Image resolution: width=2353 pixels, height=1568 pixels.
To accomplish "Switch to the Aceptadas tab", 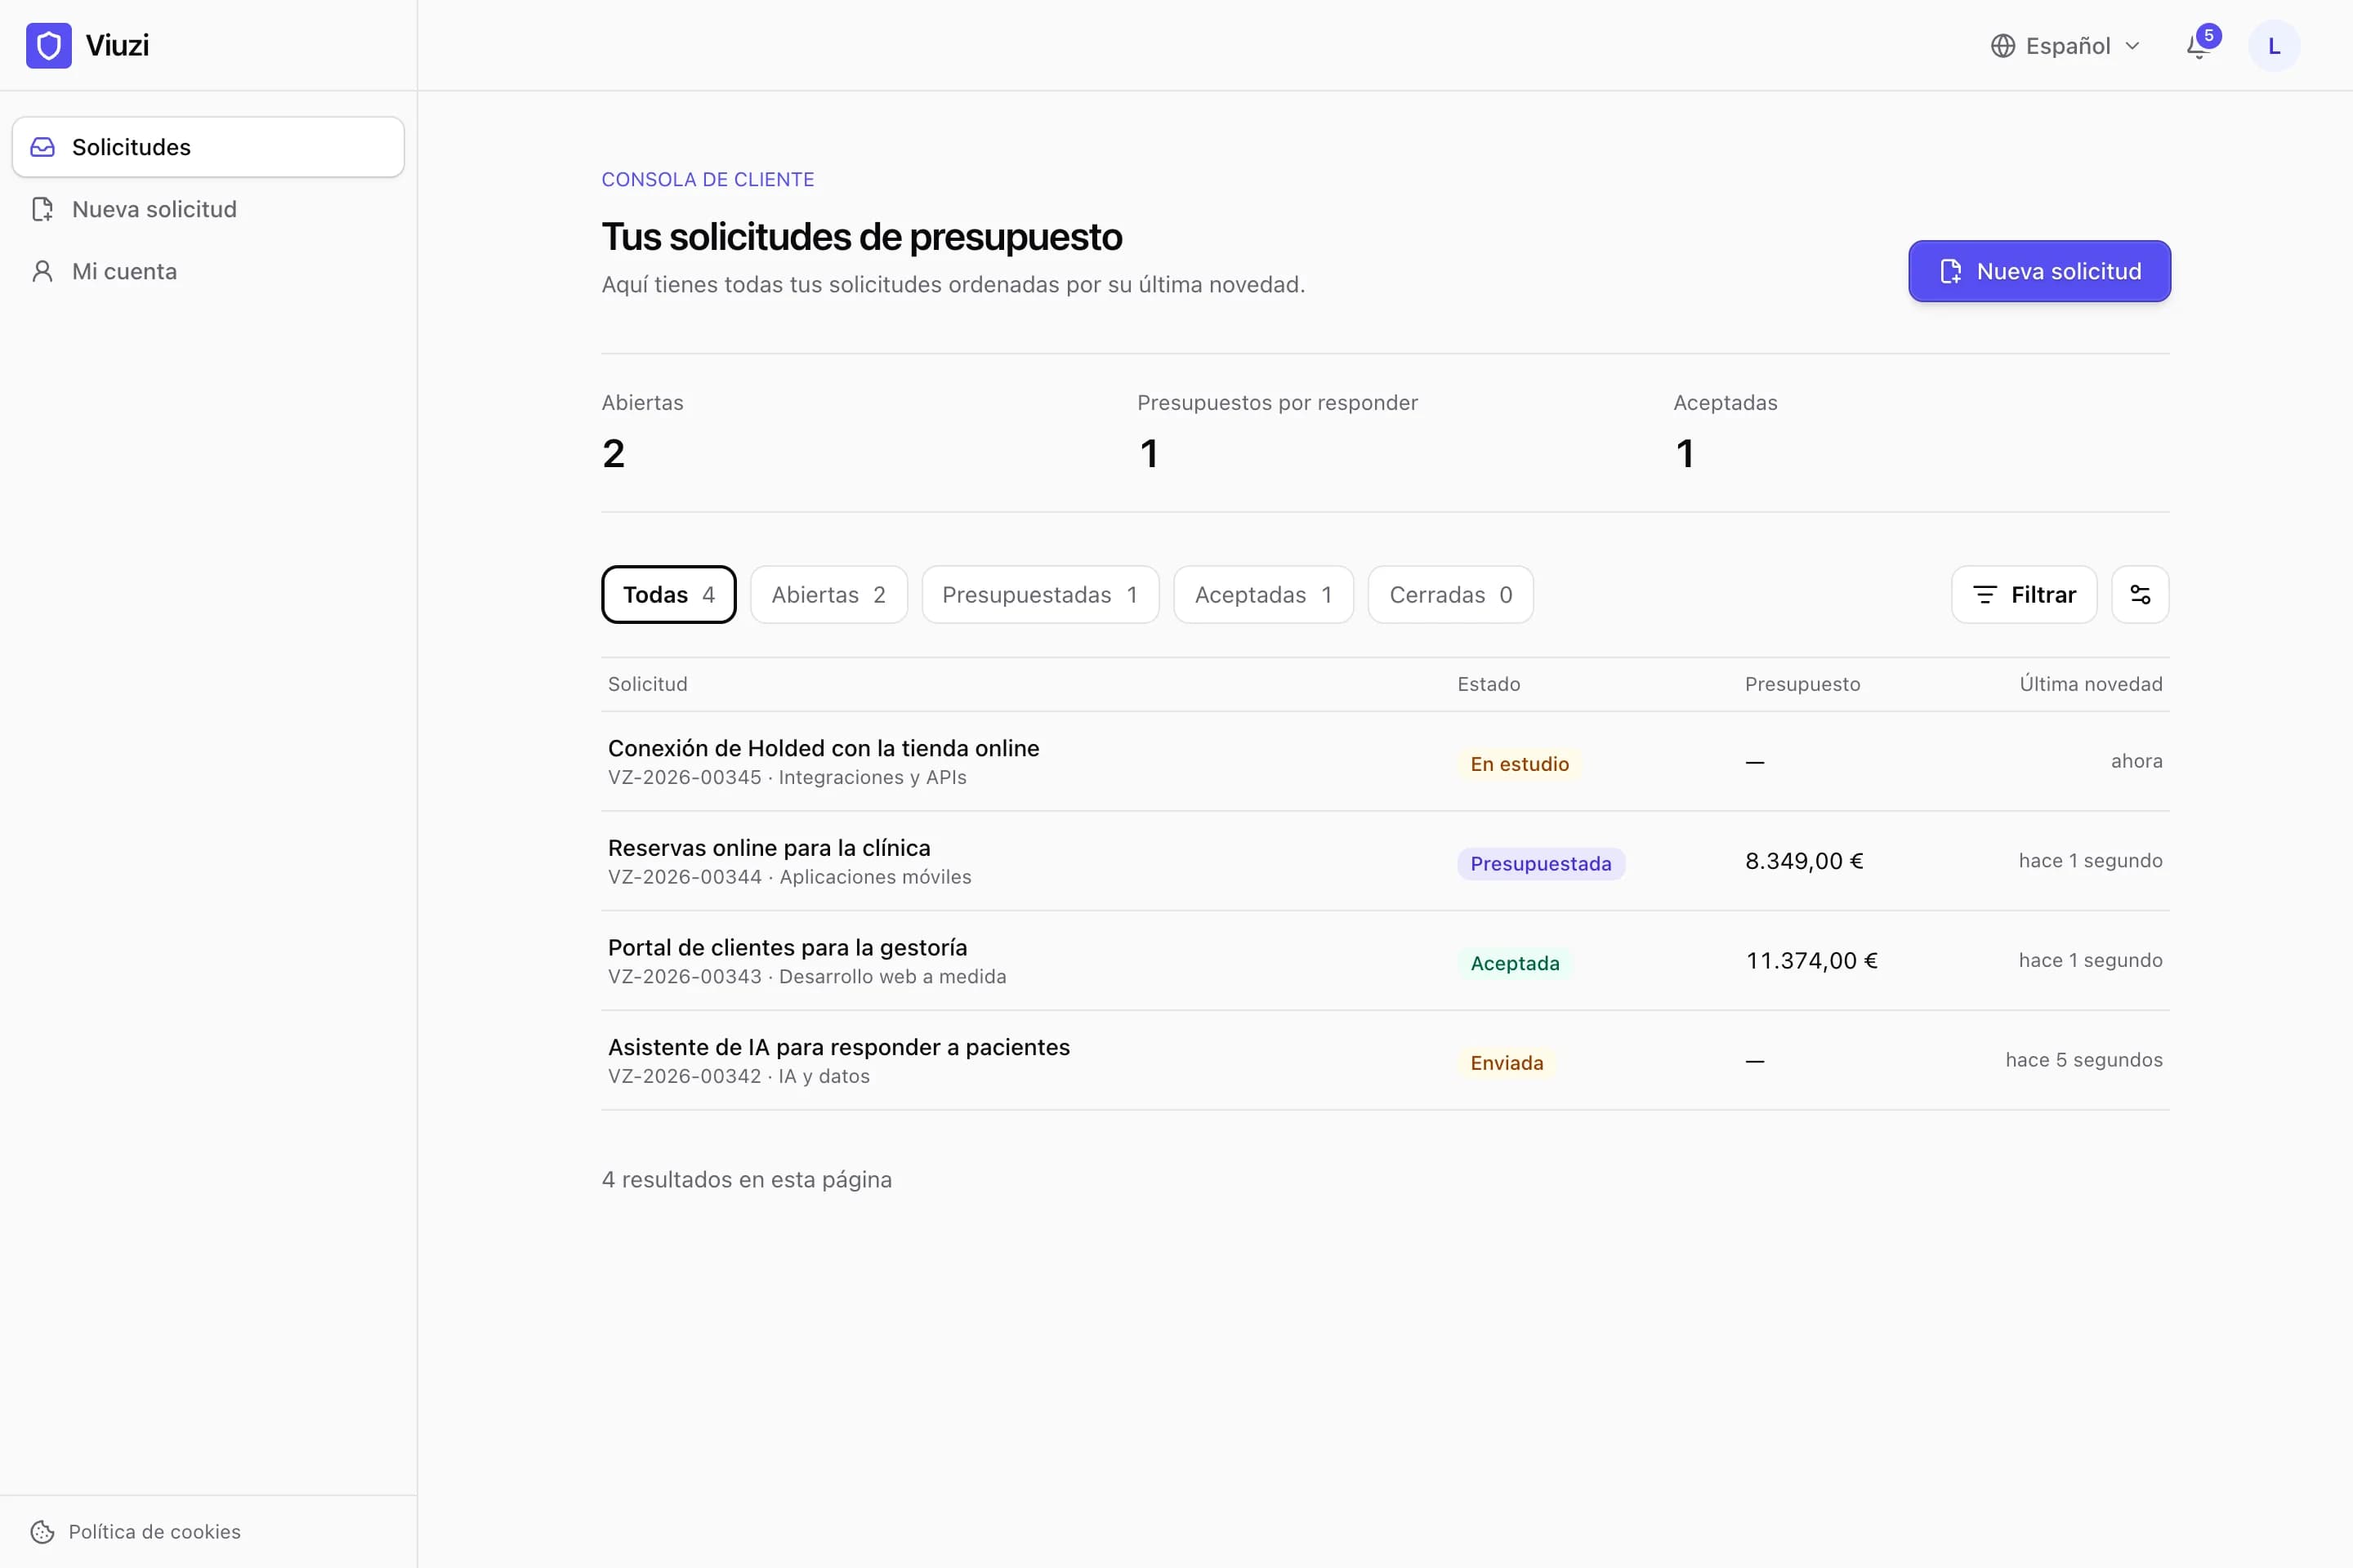I will [x=1264, y=595].
